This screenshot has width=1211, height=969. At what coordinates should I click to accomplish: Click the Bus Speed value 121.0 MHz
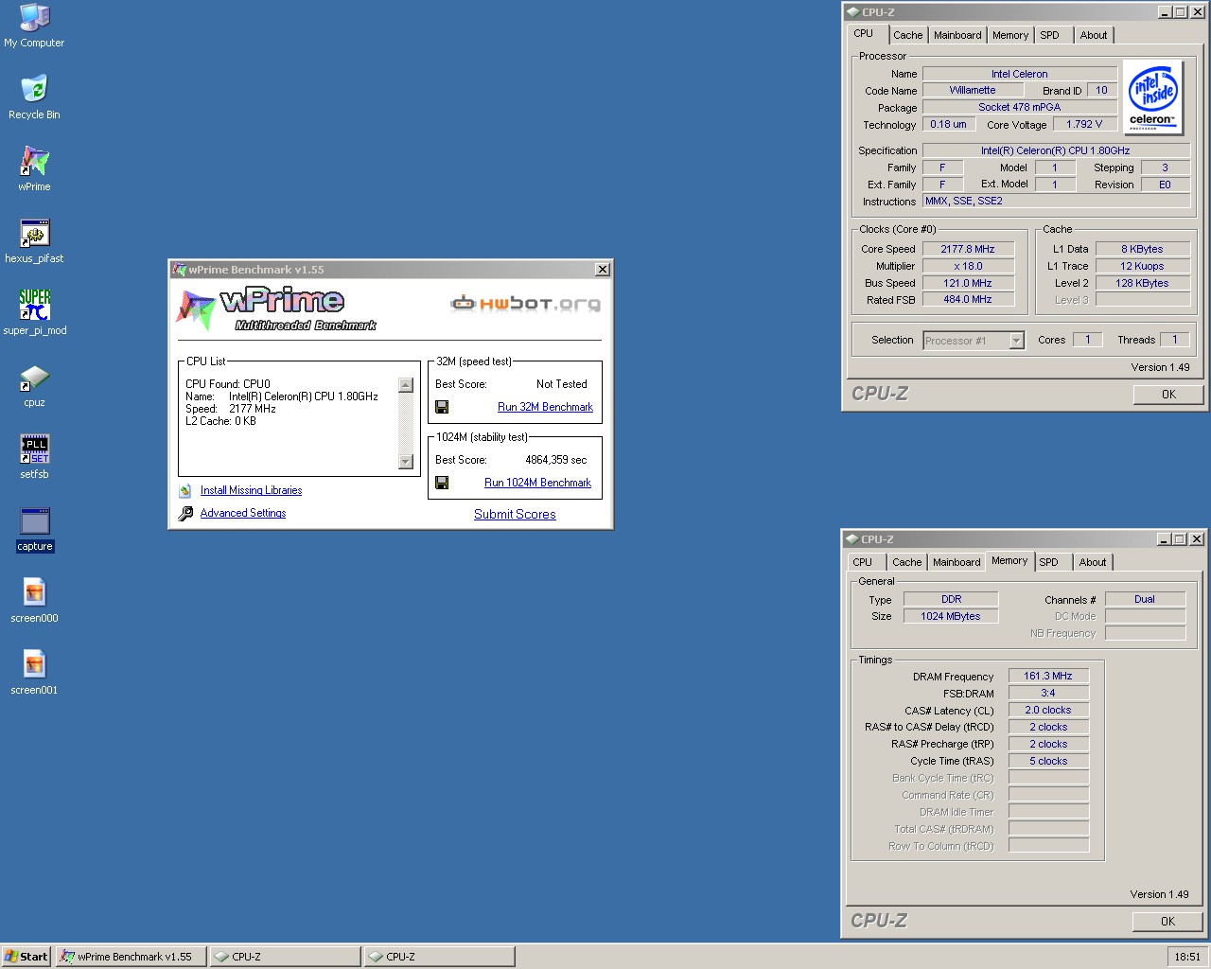pyautogui.click(x=968, y=284)
